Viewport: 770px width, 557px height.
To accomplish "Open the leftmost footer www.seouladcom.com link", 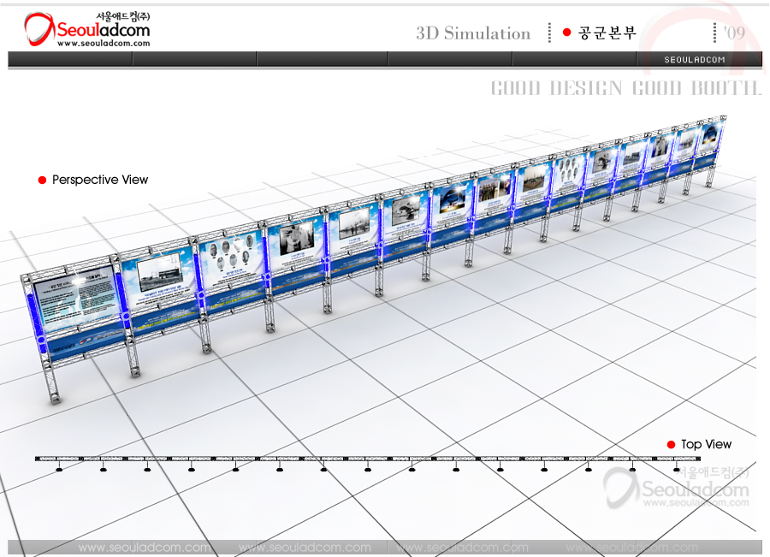I will 144,548.
